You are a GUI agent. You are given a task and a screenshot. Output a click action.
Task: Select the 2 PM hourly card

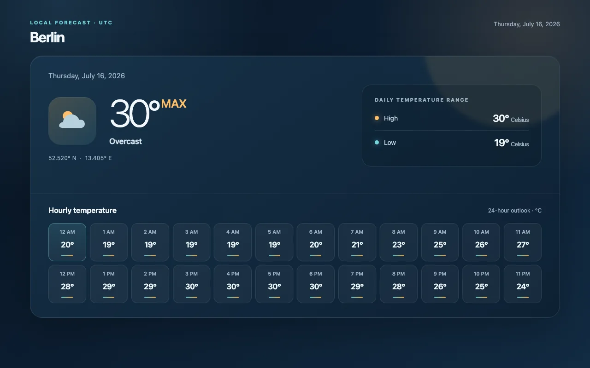[x=150, y=284]
